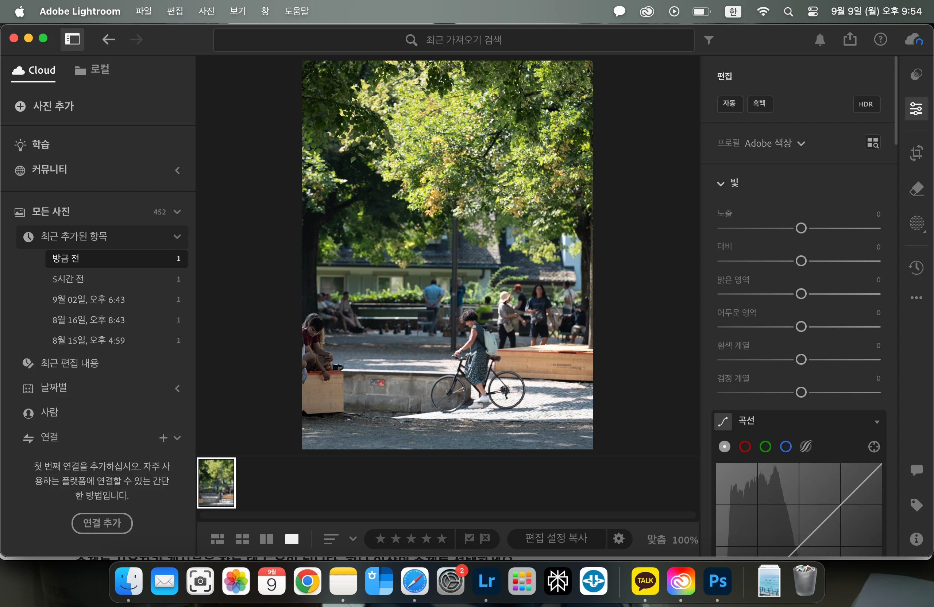Collapse the 빛 section
The width and height of the screenshot is (934, 607).
tap(721, 183)
